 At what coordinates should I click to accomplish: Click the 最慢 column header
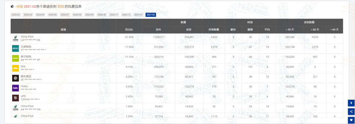click(250, 30)
